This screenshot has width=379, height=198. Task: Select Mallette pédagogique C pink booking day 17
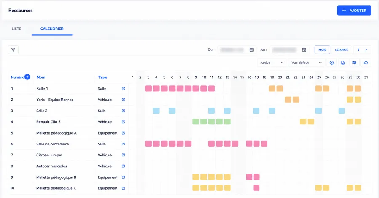point(256,188)
